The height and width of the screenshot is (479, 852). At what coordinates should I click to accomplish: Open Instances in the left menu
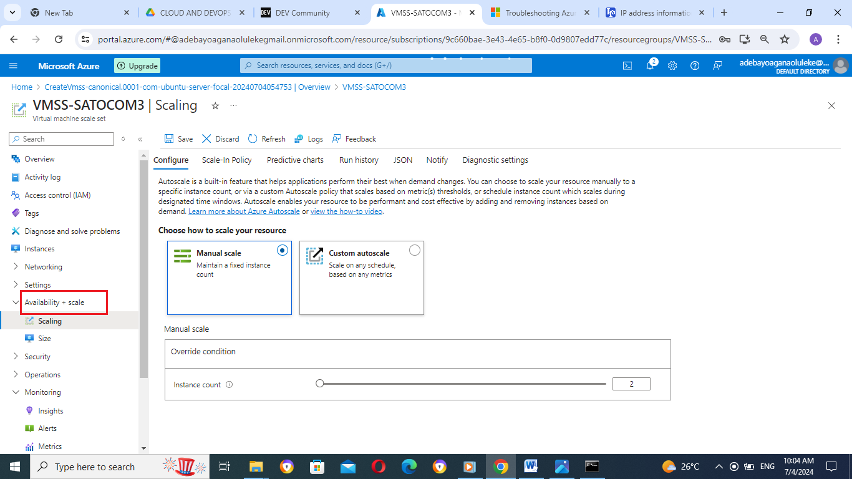[39, 249]
